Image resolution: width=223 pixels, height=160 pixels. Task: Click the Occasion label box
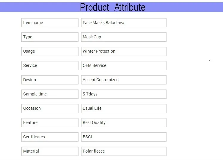pyautogui.click(x=50, y=109)
